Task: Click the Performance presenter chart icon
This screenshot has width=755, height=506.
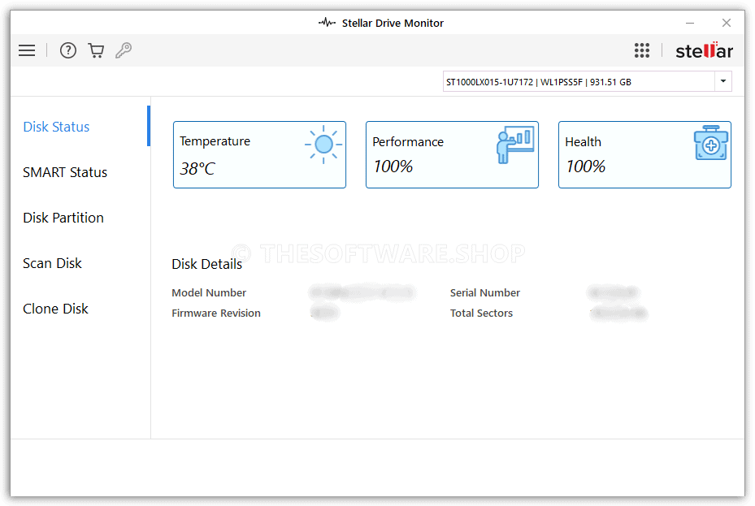Action: [x=515, y=145]
